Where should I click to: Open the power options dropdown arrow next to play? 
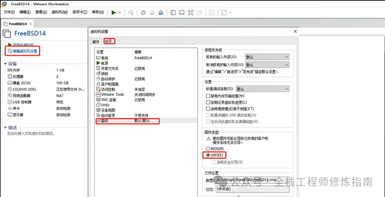pyautogui.click(x=120, y=13)
